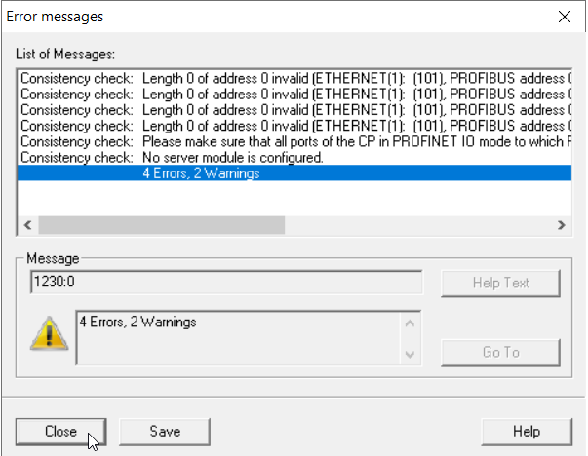This screenshot has width=588, height=456.
Task: Save the error message list
Action: click(165, 431)
